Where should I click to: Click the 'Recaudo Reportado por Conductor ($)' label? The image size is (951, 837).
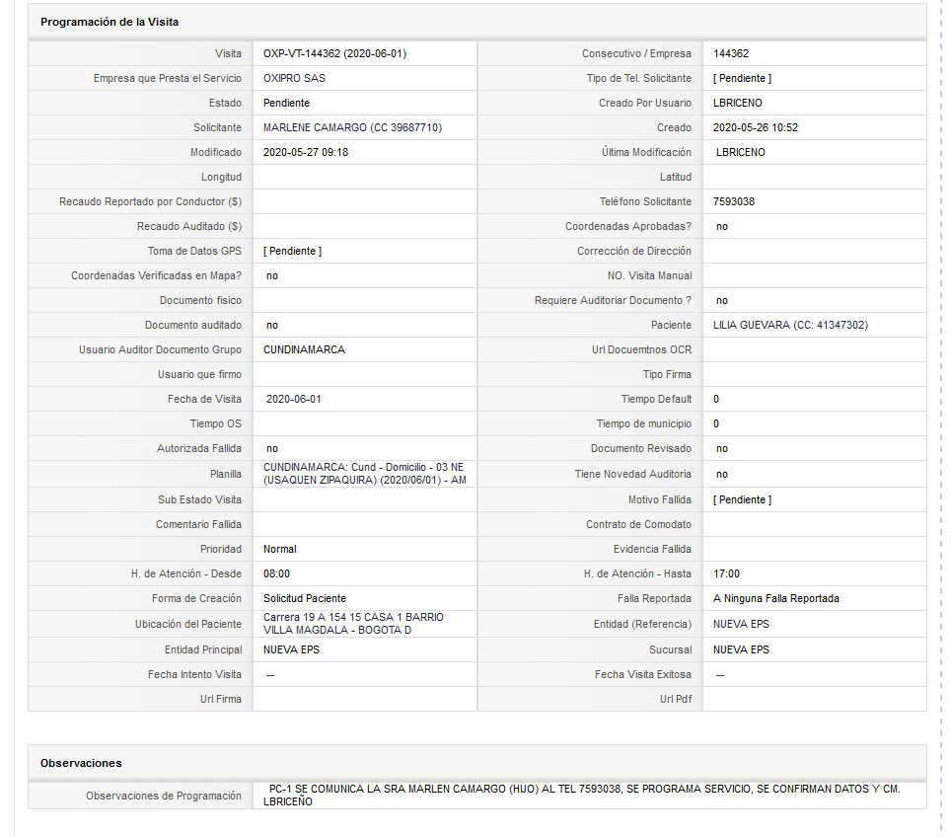click(150, 201)
